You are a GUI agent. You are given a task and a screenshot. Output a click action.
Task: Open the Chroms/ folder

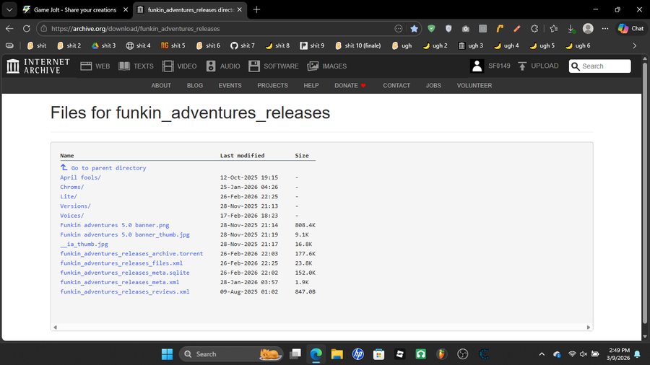71,187
